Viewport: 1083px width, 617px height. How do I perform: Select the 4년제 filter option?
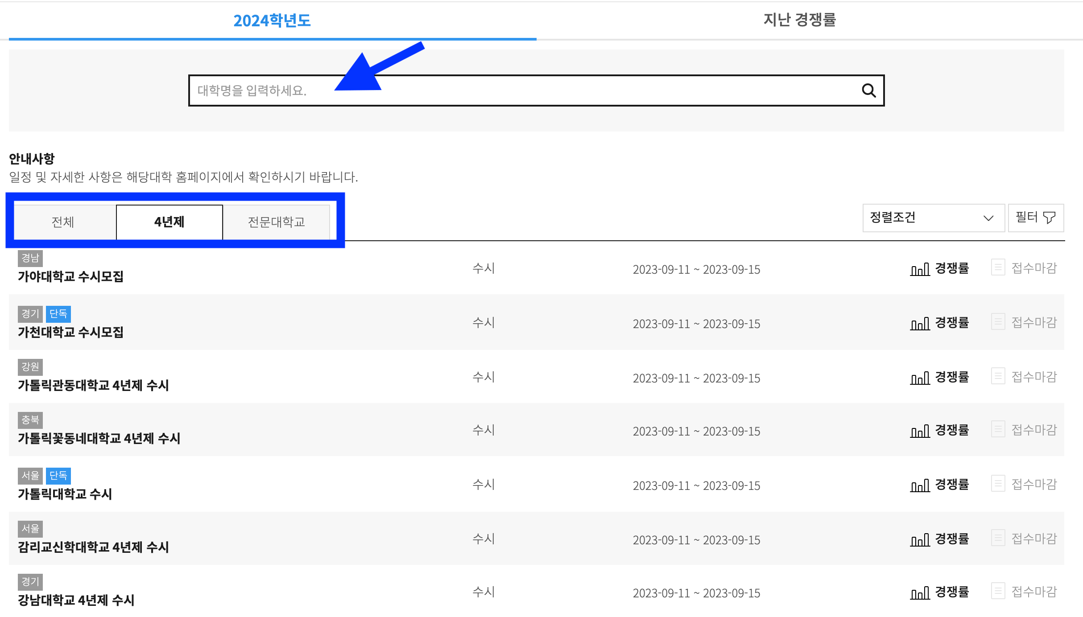click(x=169, y=222)
